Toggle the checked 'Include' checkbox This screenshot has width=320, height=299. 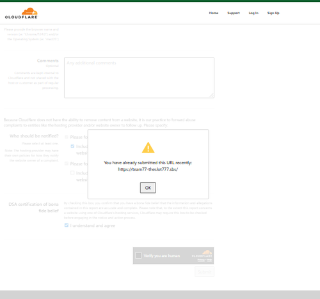click(x=72, y=146)
